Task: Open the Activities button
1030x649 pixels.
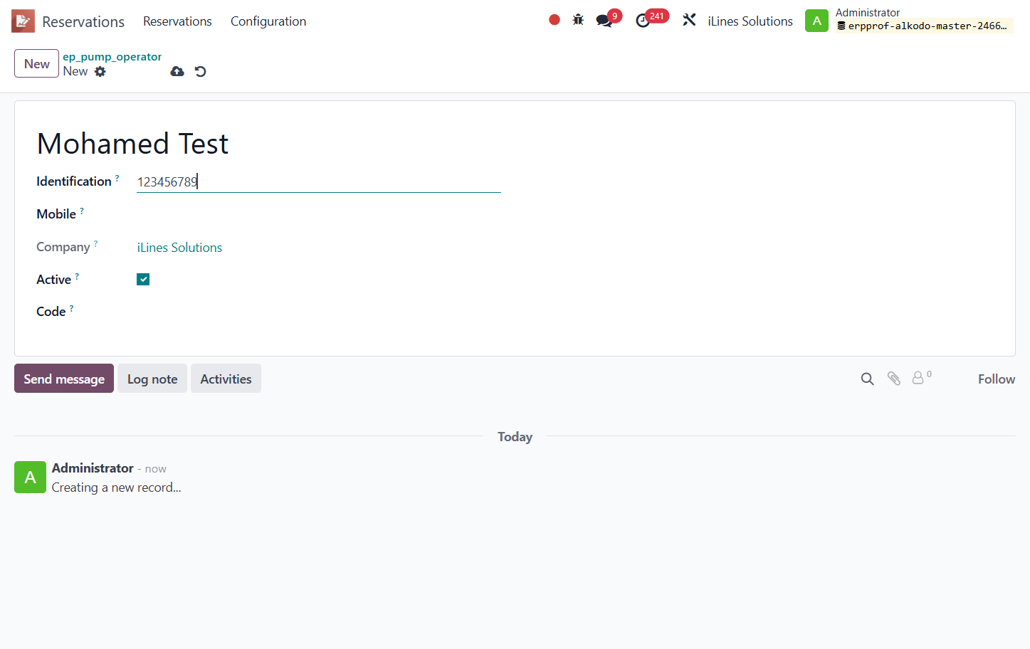Action: click(226, 379)
